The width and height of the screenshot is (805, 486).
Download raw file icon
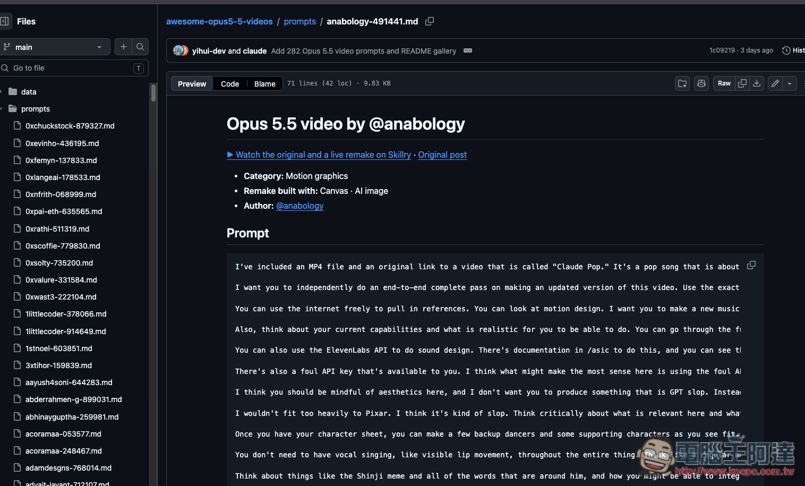757,83
